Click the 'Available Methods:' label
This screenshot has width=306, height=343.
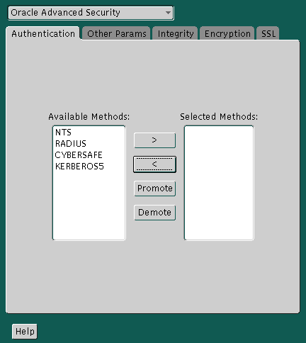click(x=89, y=116)
